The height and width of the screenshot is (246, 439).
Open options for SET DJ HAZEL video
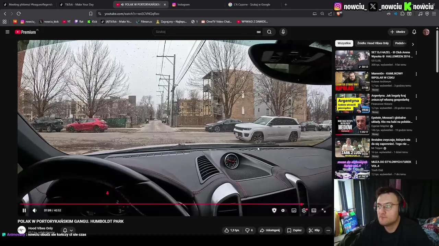tap(416, 53)
